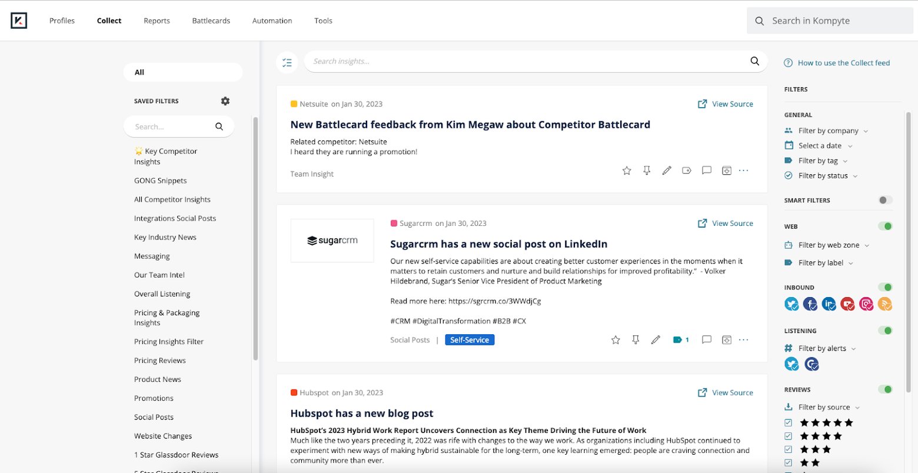Screen dimensions: 918x473
Task: Open comments on the Sugarcrm insight
Action: (707, 340)
